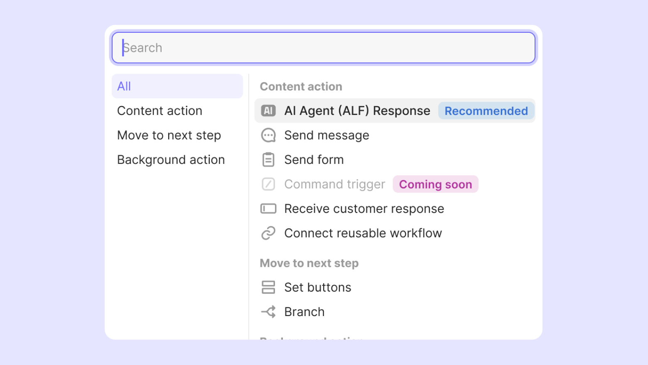
Task: Choose Connect reusable workflow option
Action: pos(363,233)
